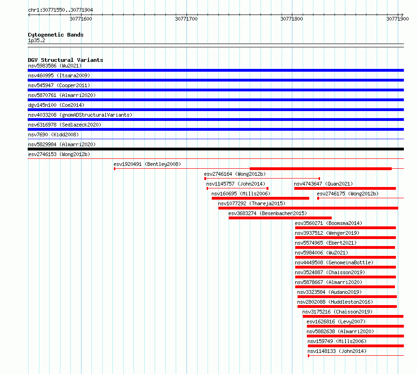Click nsv5870761 (Almarri2020) label
This screenshot has height=374, width=417.
pos(62,95)
